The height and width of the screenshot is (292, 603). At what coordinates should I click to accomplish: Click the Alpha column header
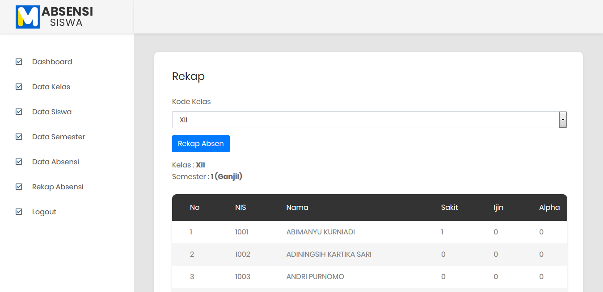pyautogui.click(x=549, y=207)
